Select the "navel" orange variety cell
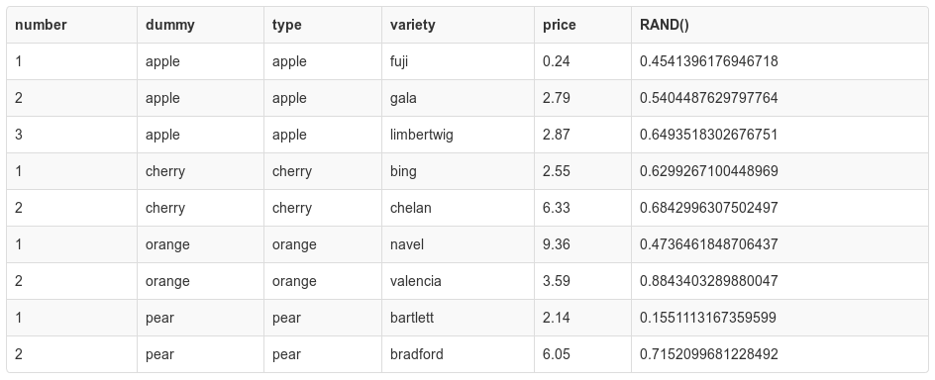 (x=458, y=244)
